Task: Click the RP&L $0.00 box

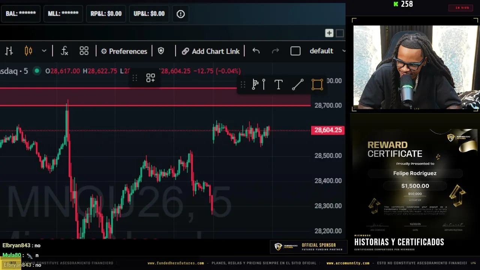Action: tap(106, 14)
